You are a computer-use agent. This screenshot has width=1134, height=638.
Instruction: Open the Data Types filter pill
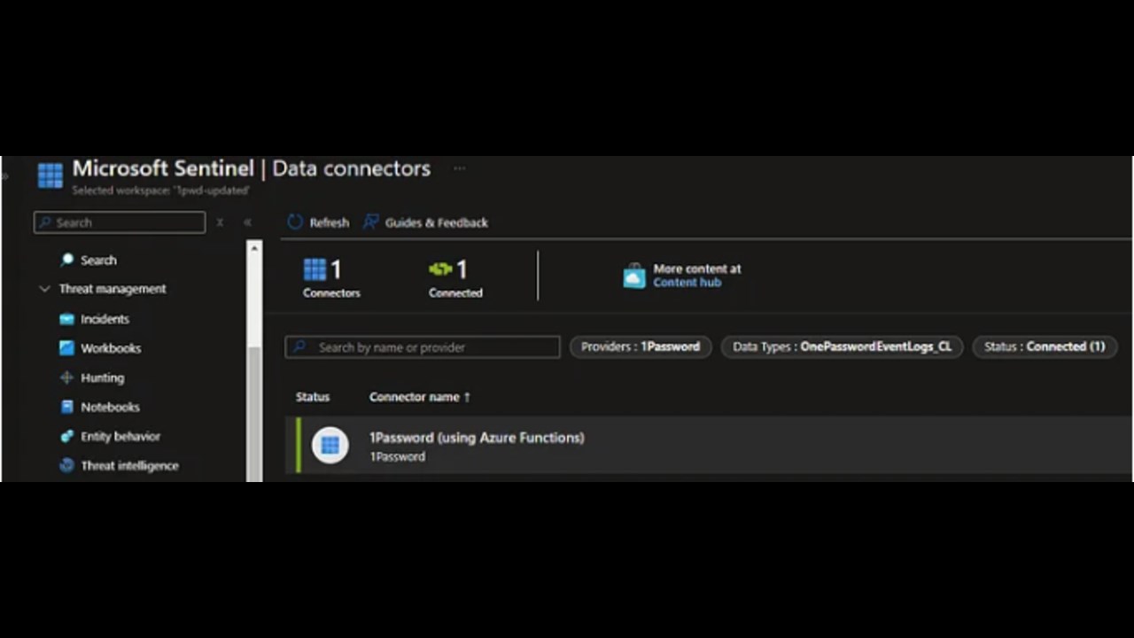842,346
